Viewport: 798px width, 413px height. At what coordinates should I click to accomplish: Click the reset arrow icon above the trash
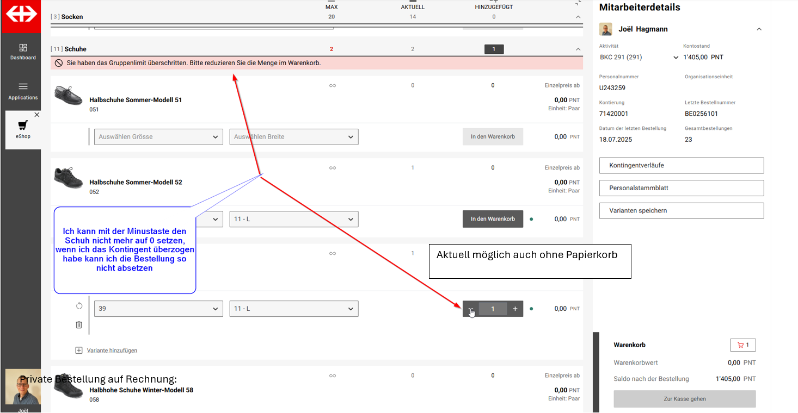(x=79, y=306)
